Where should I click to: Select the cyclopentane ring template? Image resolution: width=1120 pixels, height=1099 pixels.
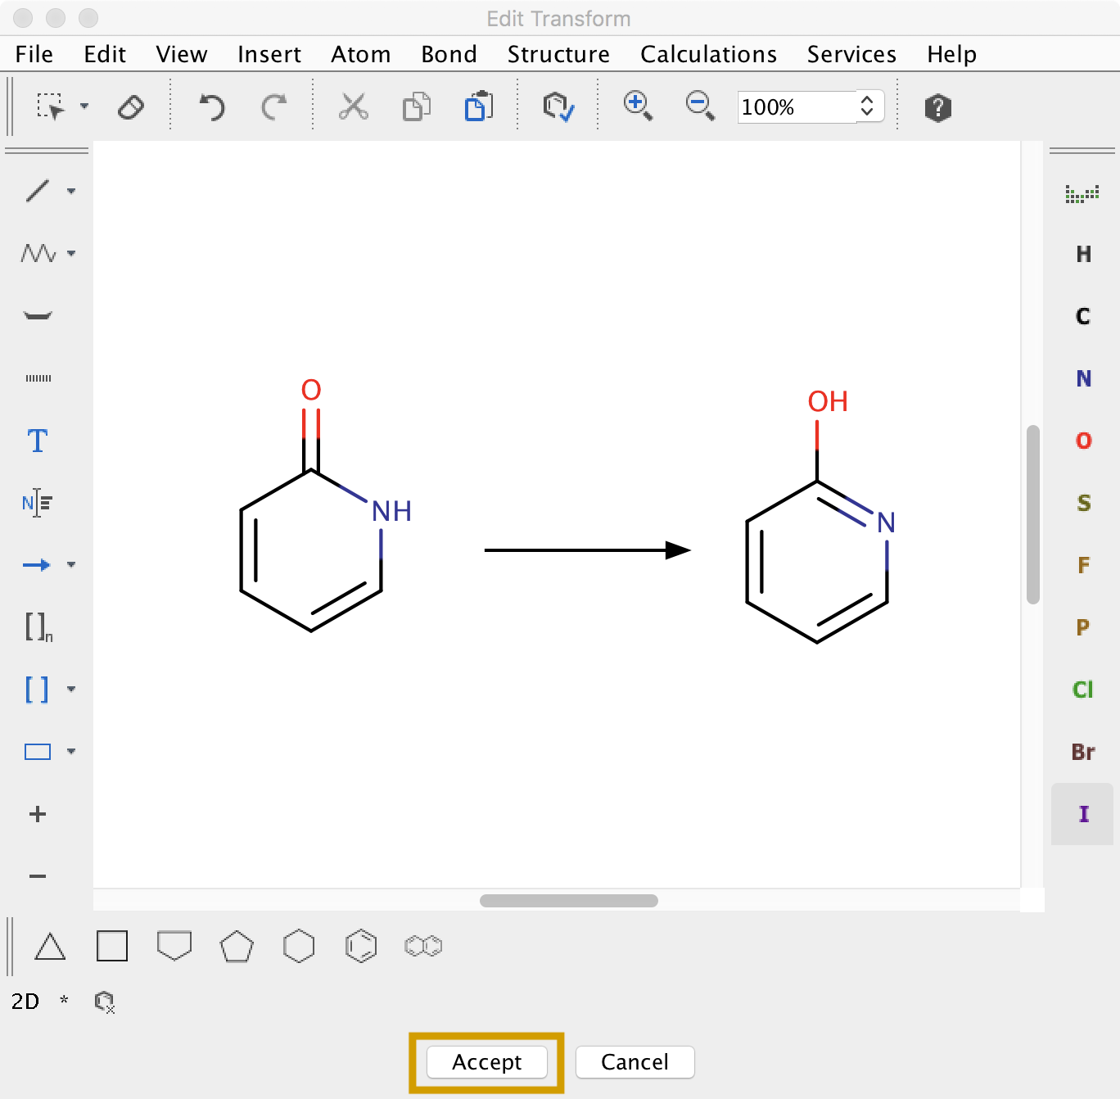237,947
